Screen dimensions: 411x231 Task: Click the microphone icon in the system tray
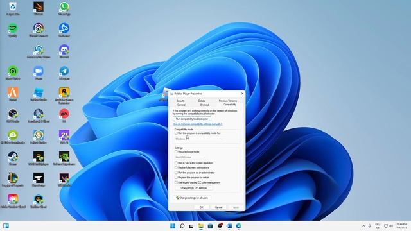point(370,226)
